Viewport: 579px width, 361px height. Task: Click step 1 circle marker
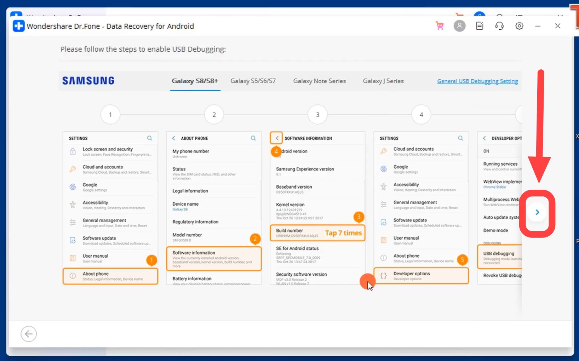click(110, 115)
